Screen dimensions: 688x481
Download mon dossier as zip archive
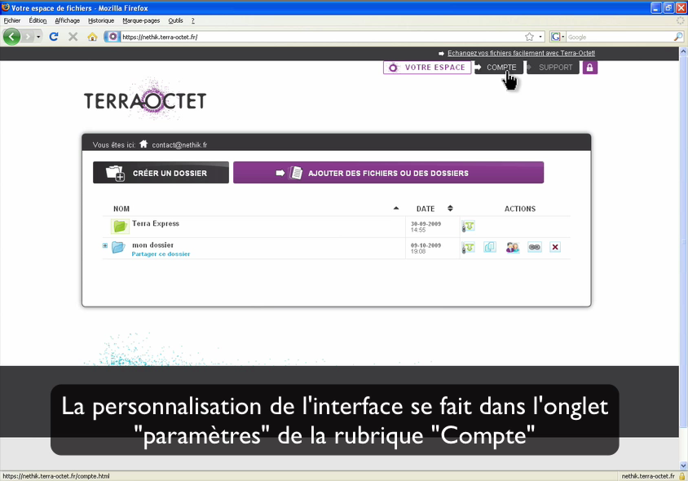point(468,248)
